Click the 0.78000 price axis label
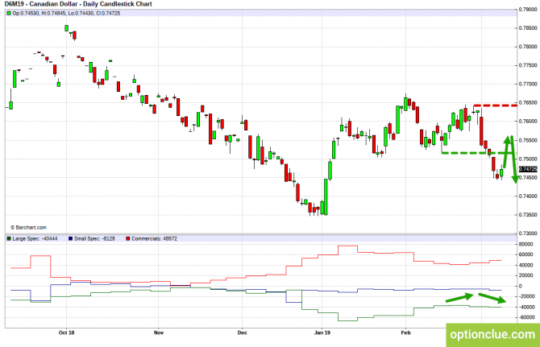This screenshot has width=540, height=347. (x=528, y=47)
